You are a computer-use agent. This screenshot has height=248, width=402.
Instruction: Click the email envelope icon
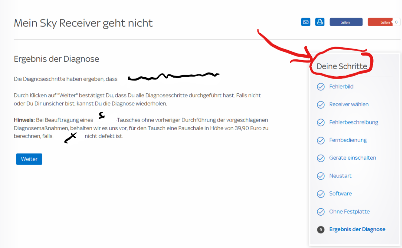pyautogui.click(x=306, y=22)
